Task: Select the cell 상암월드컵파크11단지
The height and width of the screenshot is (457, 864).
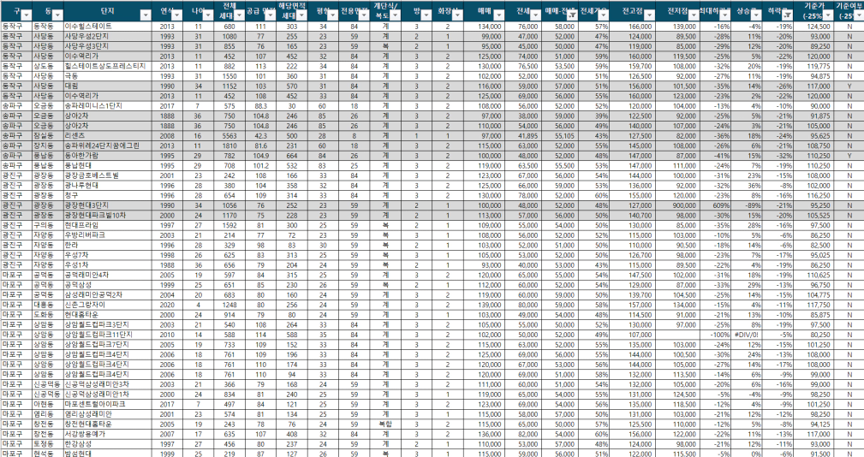Action: coord(107,335)
